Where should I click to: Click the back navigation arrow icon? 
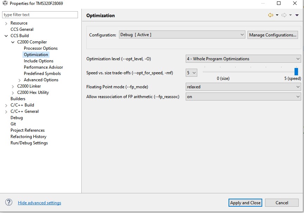270,15
